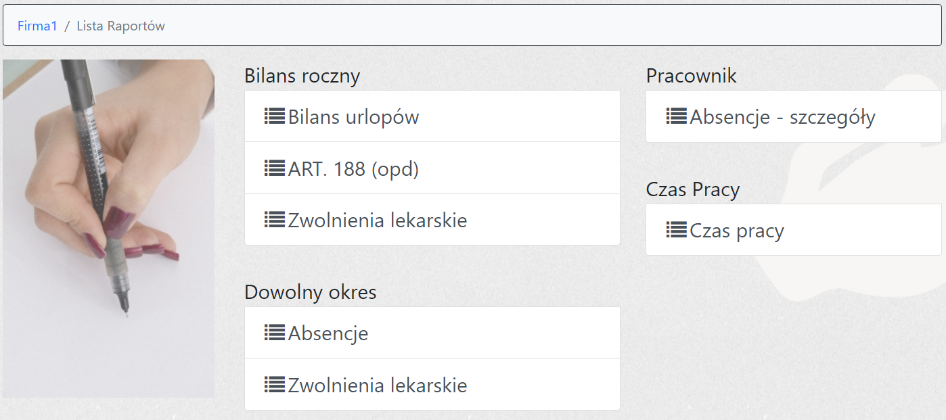This screenshot has width=946, height=420.
Task: Click list icon beside Absencje under Dowolny okres
Action: click(x=274, y=333)
